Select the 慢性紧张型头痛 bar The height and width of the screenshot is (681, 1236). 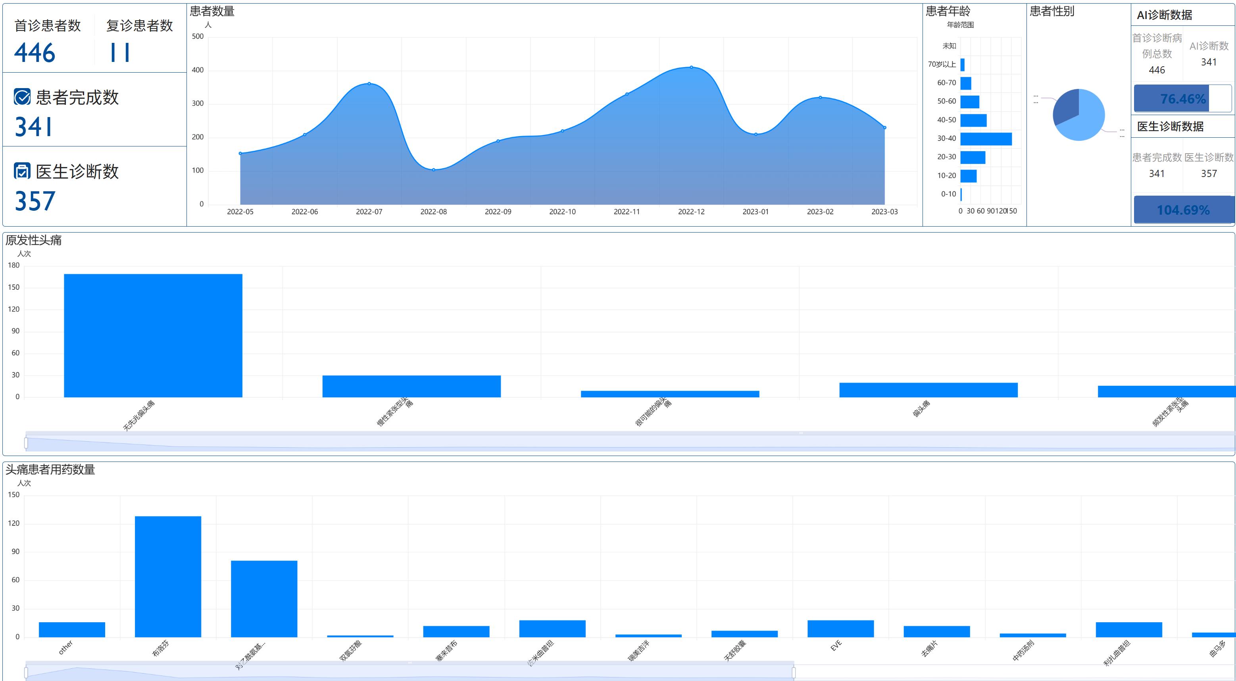click(x=411, y=386)
